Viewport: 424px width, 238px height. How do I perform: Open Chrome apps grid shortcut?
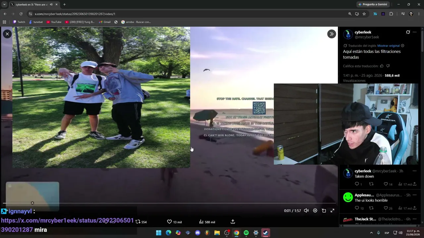coord(4,22)
